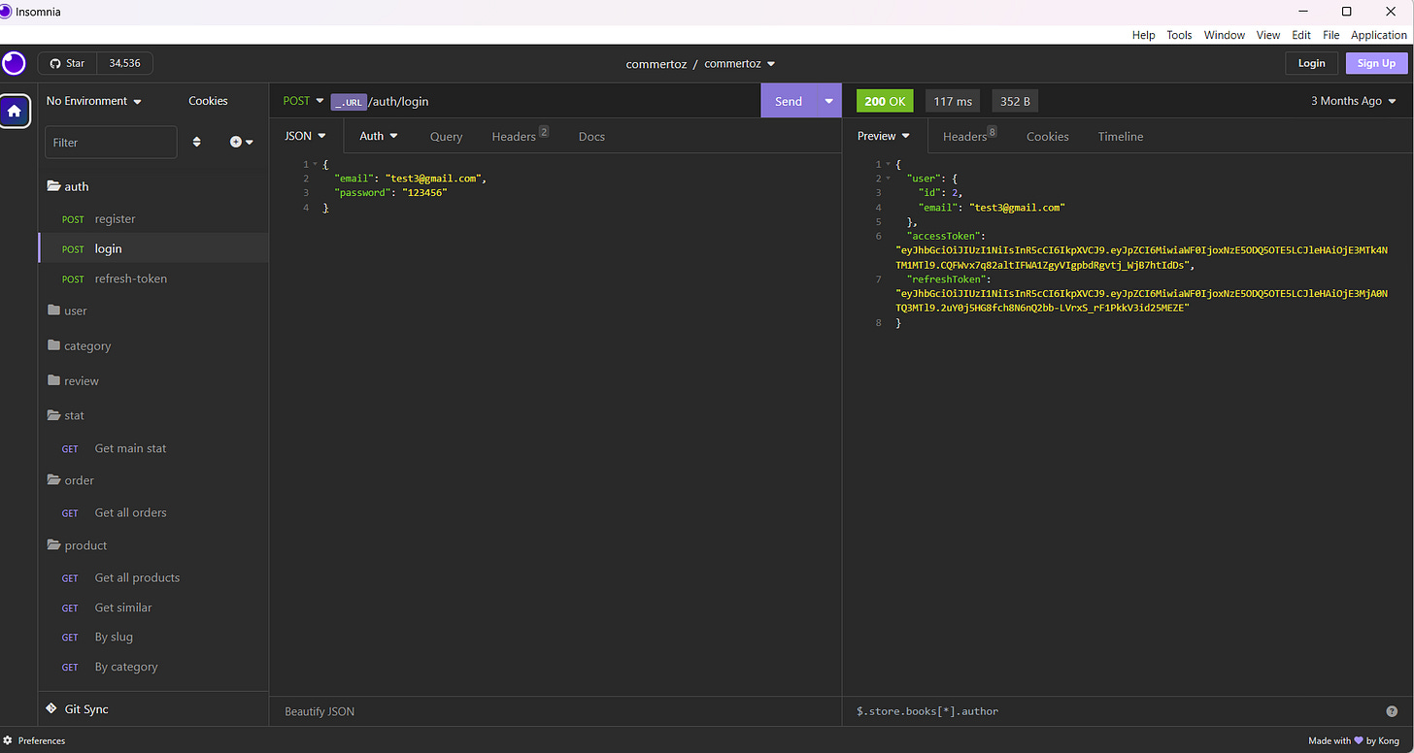1414x753 pixels.
Task: Click the _.URL environment variable tag
Action: coord(349,101)
